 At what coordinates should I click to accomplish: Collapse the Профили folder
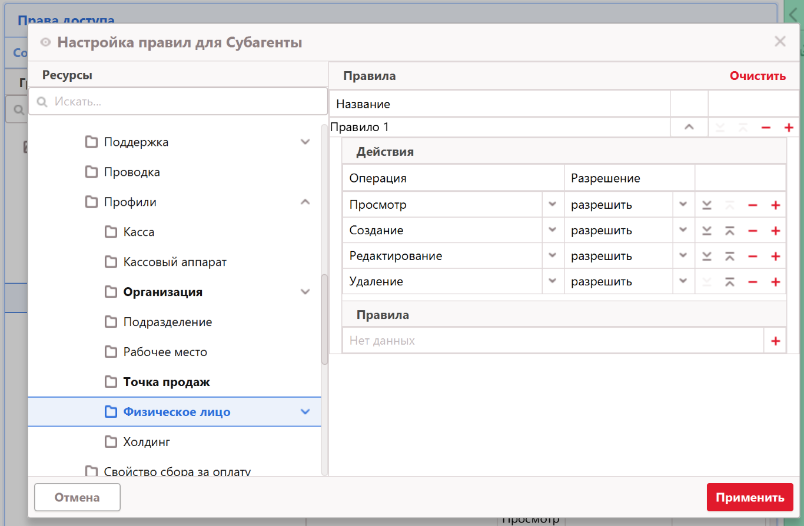(x=305, y=202)
